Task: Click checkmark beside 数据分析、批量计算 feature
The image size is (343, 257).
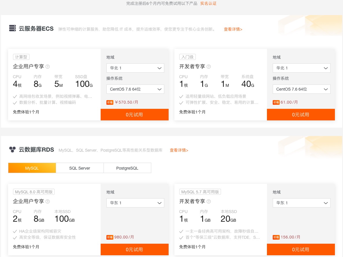Action: coord(15,103)
